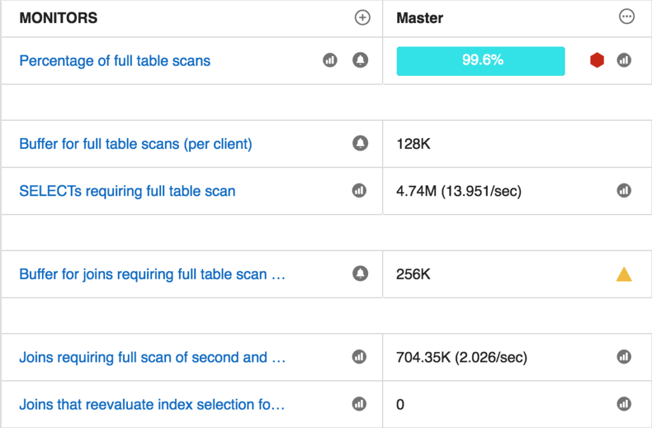This screenshot has height=428, width=652.
Task: Toggle the alert bell for Percentage of full table scans
Action: click(x=360, y=61)
